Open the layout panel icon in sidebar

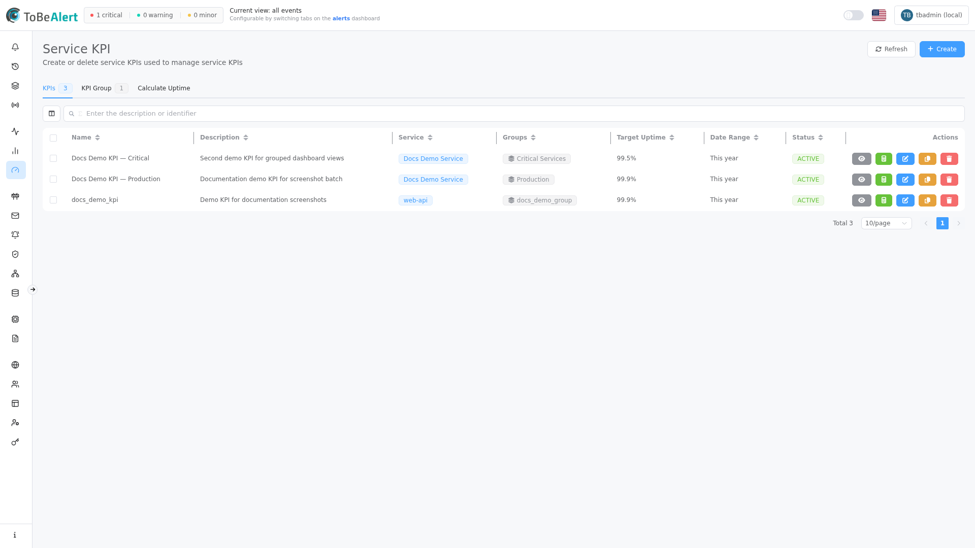pyautogui.click(x=15, y=403)
